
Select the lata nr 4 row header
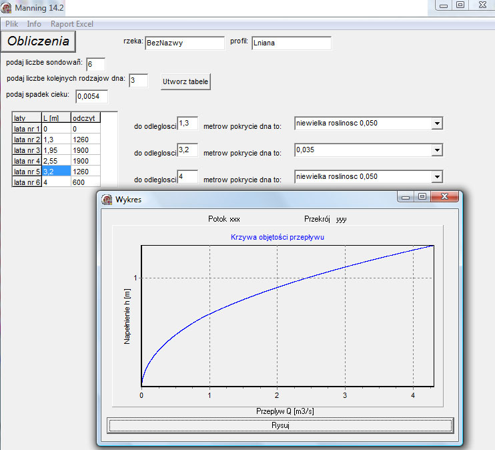27,161
